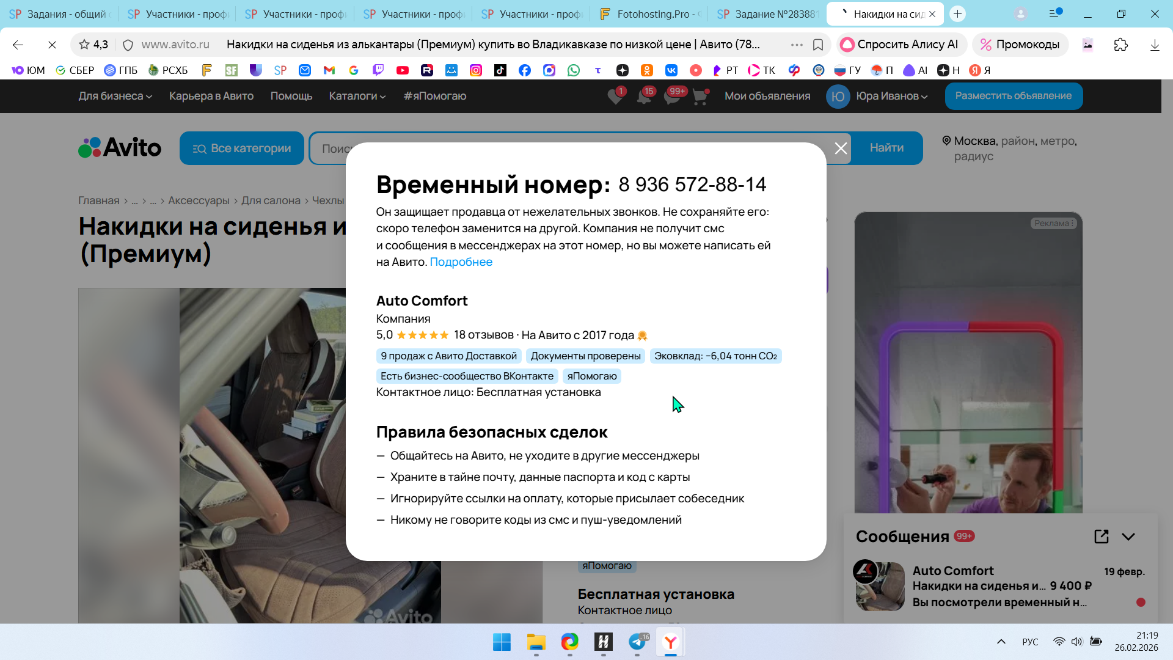Viewport: 1173px width, 660px height.
Task: Switch to Fotohosting.Pro browser tab
Action: 651,14
